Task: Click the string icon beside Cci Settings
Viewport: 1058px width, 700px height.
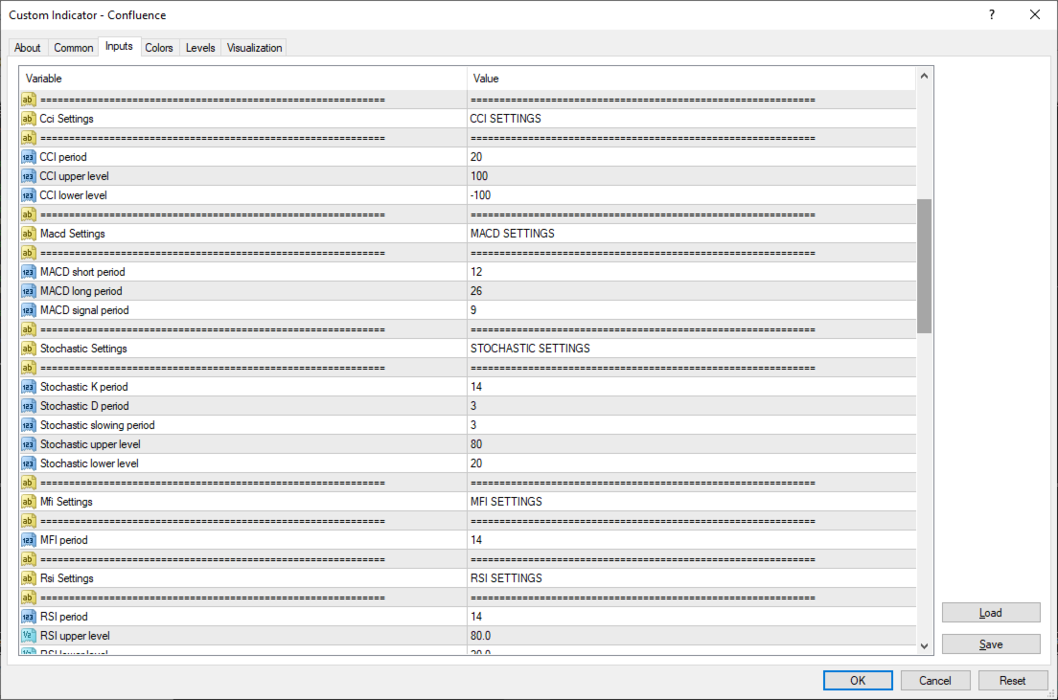Action: coord(28,119)
